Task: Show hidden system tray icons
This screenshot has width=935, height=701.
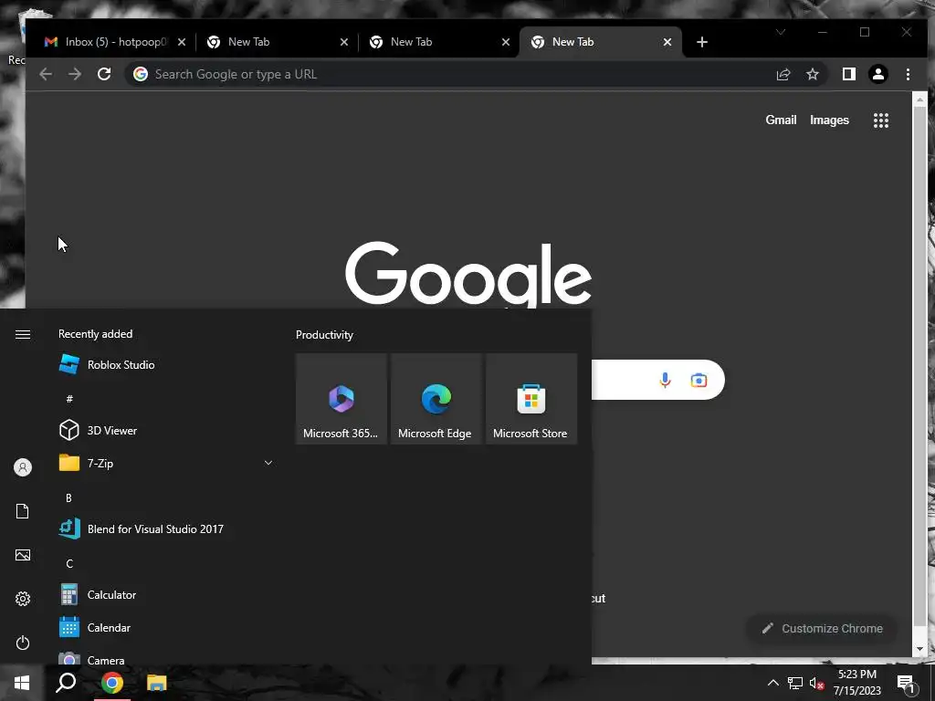Action: (x=772, y=683)
